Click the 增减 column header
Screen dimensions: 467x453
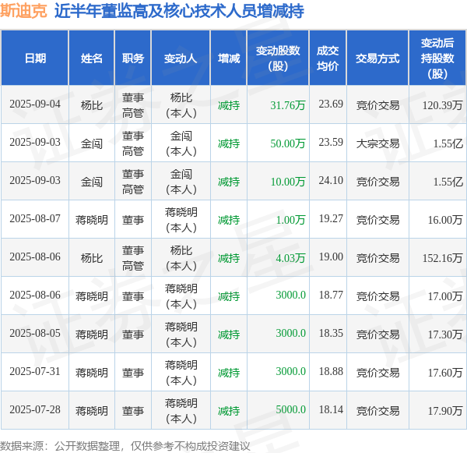tap(229, 58)
